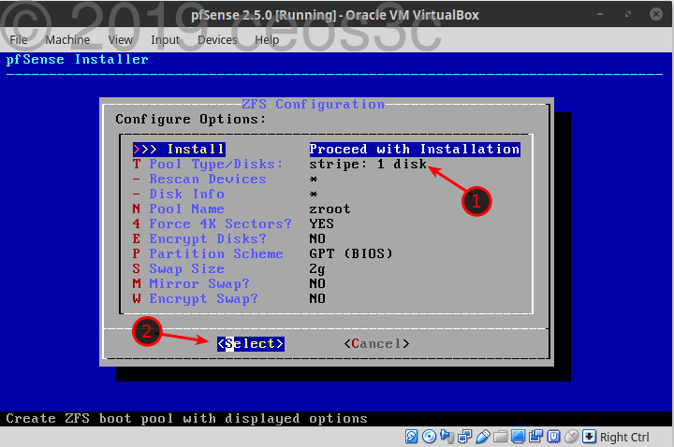Open the View menu
This screenshot has width=674, height=447.
coord(121,40)
